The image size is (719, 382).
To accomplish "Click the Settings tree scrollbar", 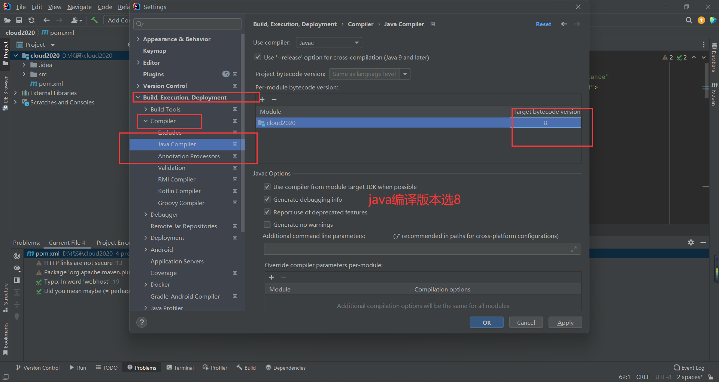I will tap(243, 133).
